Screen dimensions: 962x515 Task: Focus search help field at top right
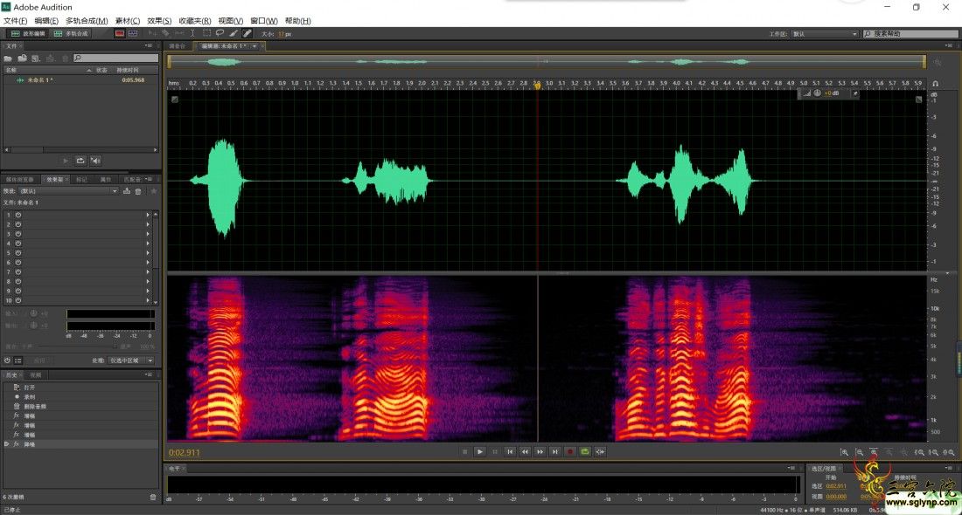tap(910, 34)
